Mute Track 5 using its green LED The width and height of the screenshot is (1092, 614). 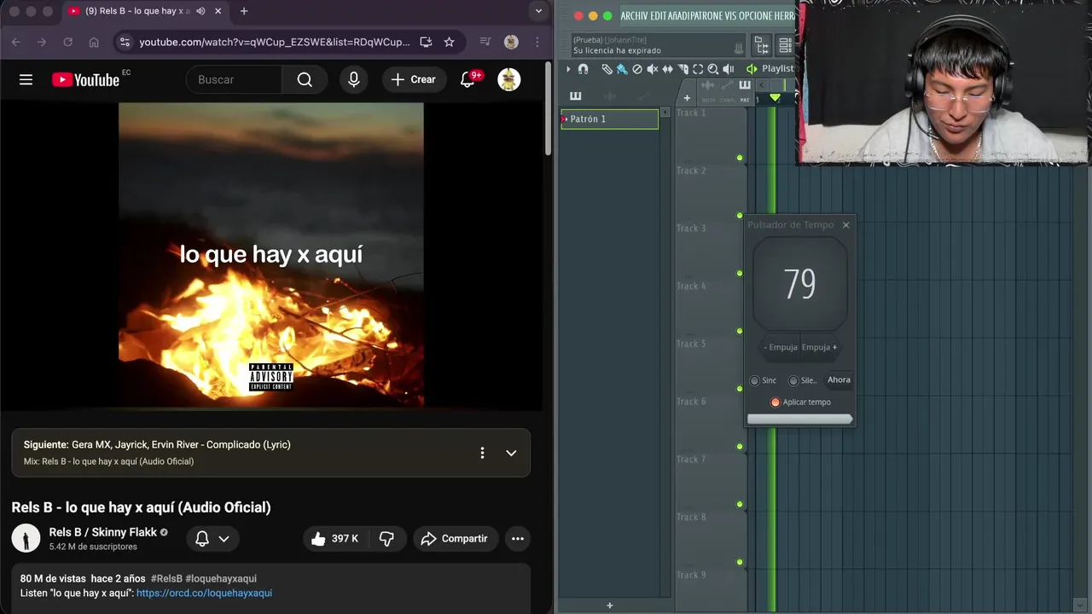point(740,389)
